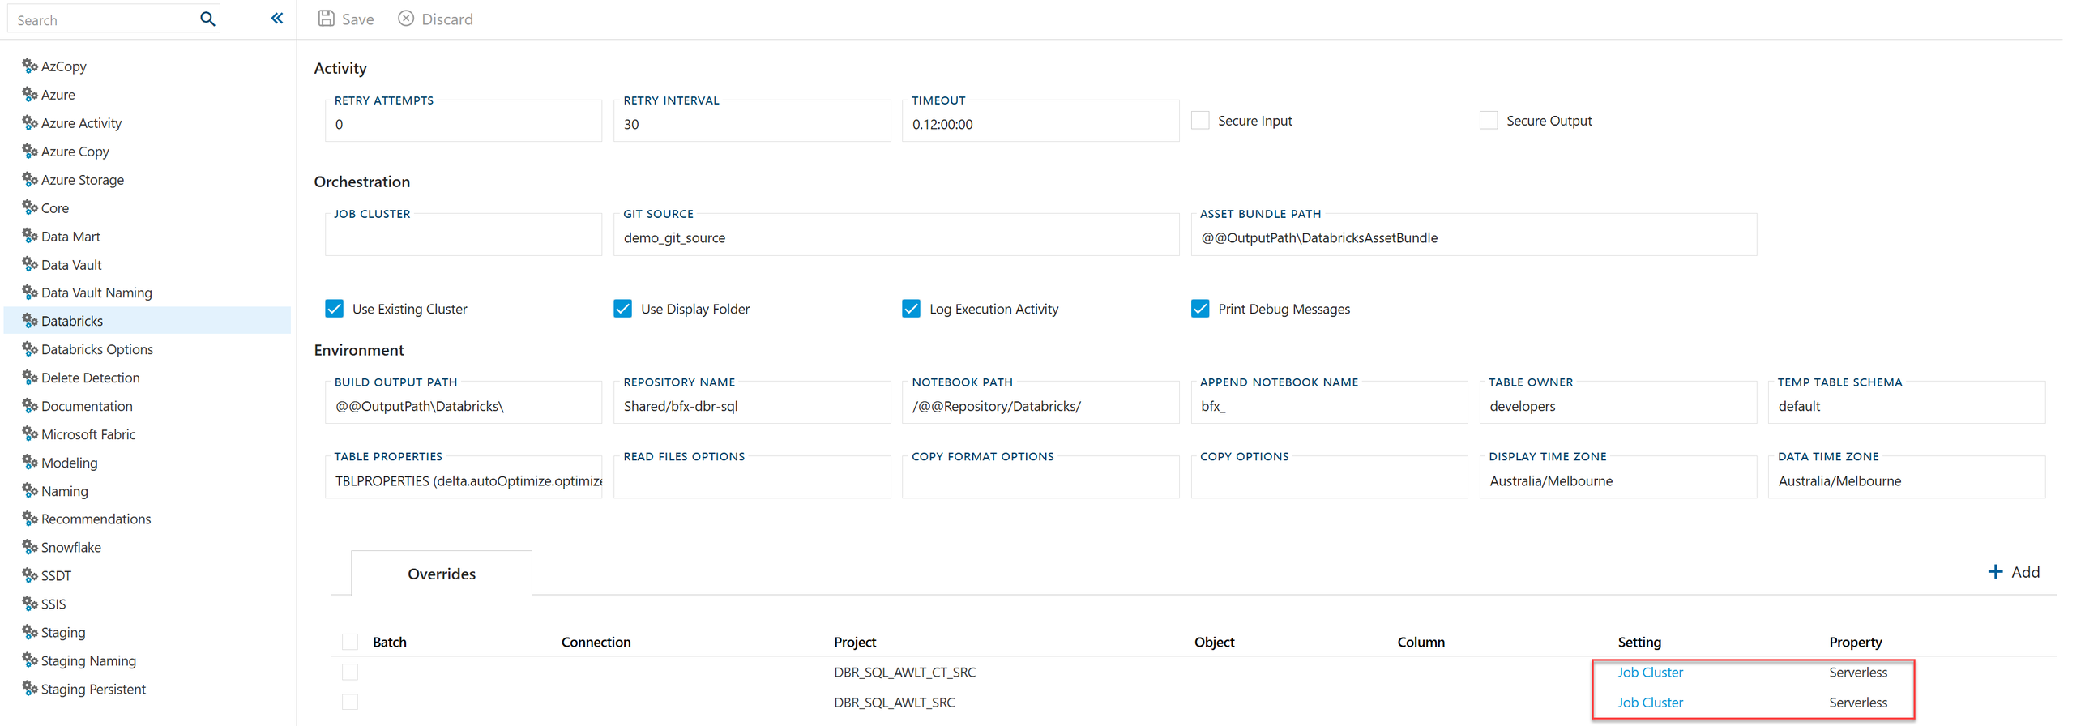Open Job Cluster link for DBR_SQL_AWLT_SRC
Image resolution: width=2085 pixels, height=726 pixels.
tap(1650, 702)
